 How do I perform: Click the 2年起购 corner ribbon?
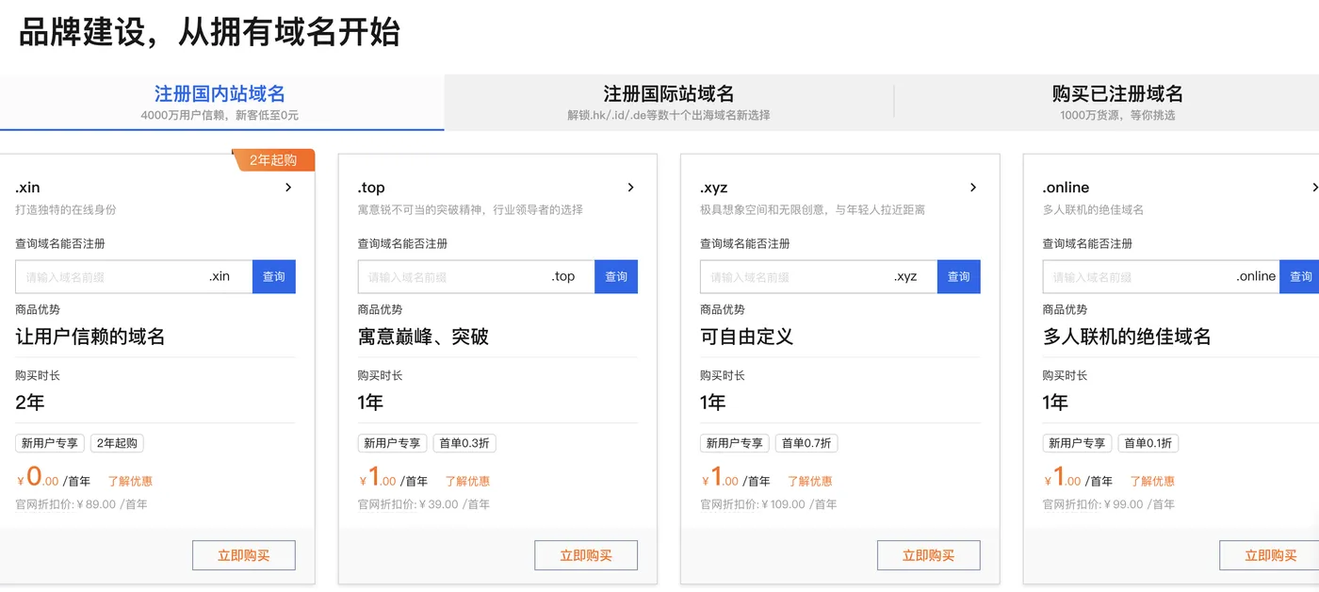pos(274,159)
